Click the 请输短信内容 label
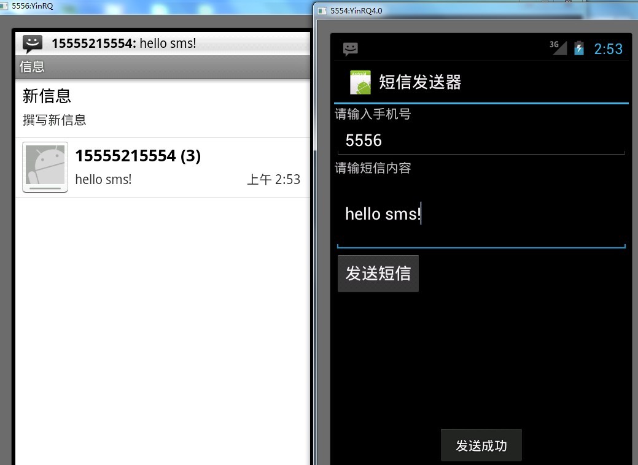This screenshot has width=638, height=465. point(373,168)
